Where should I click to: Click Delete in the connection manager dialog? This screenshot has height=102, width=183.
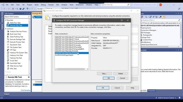point(121,74)
